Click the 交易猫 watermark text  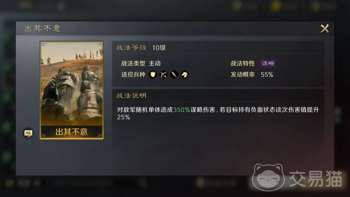pos(315,179)
